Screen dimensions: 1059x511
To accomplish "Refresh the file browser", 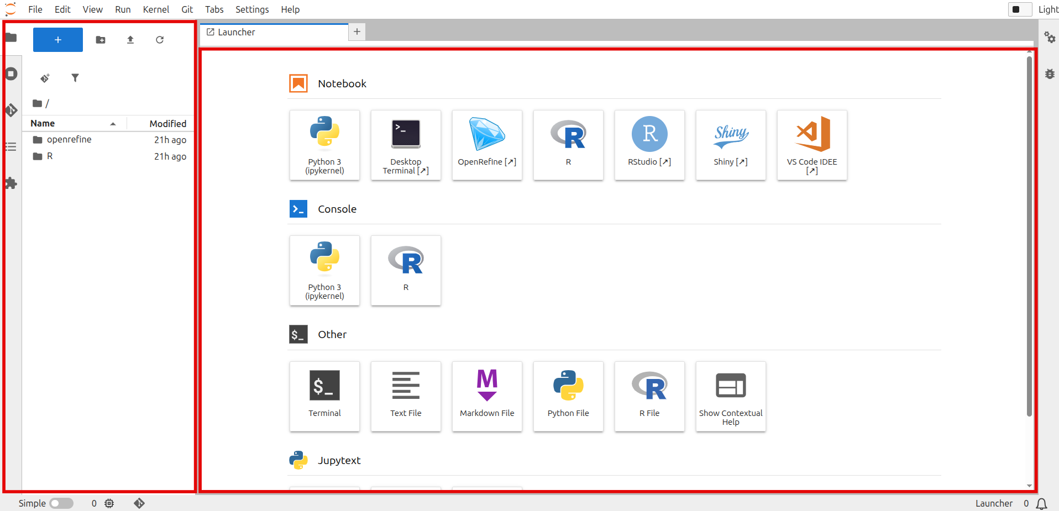I will (160, 40).
